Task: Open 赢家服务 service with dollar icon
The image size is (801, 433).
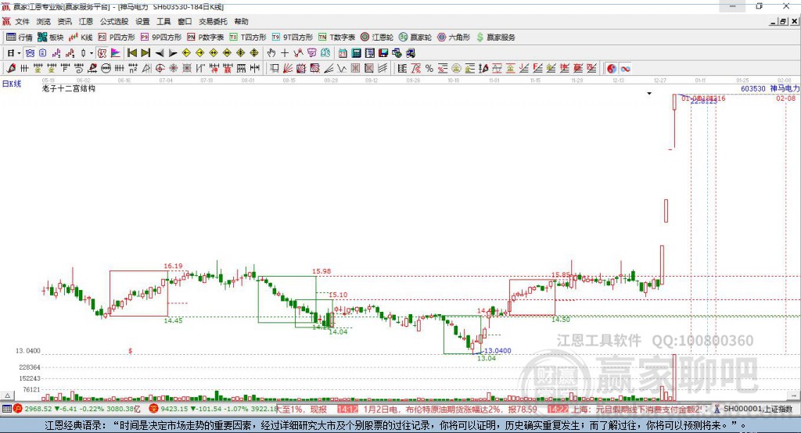Action: 495,38
